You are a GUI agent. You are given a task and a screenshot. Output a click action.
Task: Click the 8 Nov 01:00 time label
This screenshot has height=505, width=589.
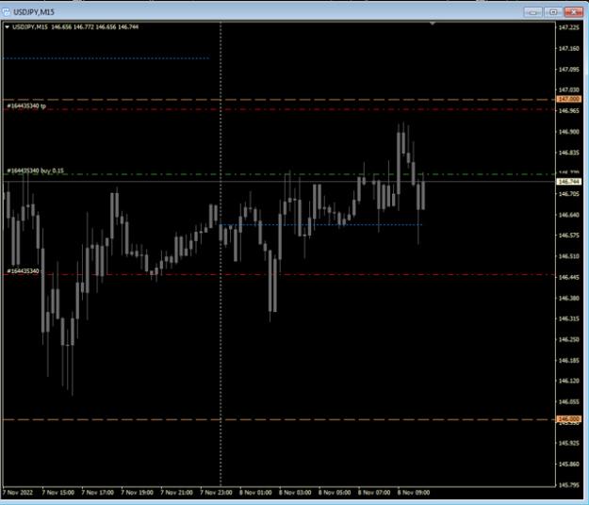[x=255, y=492]
